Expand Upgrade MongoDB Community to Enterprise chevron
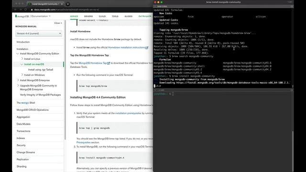The image size is (306, 172). coord(18,86)
